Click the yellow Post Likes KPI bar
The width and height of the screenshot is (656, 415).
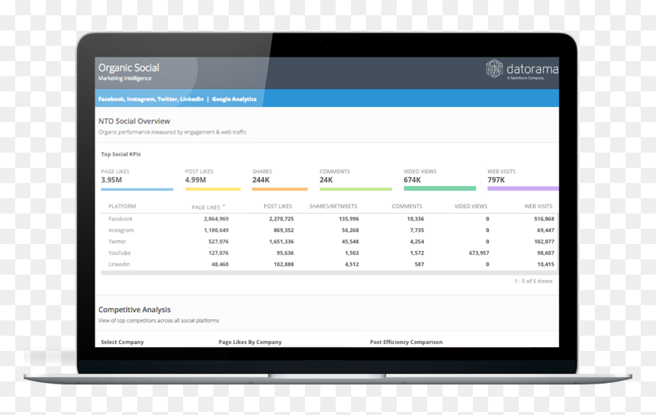pyautogui.click(x=213, y=189)
